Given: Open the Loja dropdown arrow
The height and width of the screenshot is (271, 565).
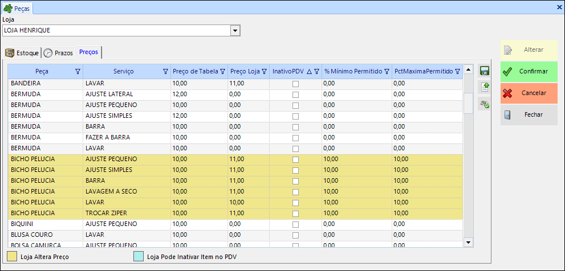Looking at the screenshot, I should (x=235, y=31).
